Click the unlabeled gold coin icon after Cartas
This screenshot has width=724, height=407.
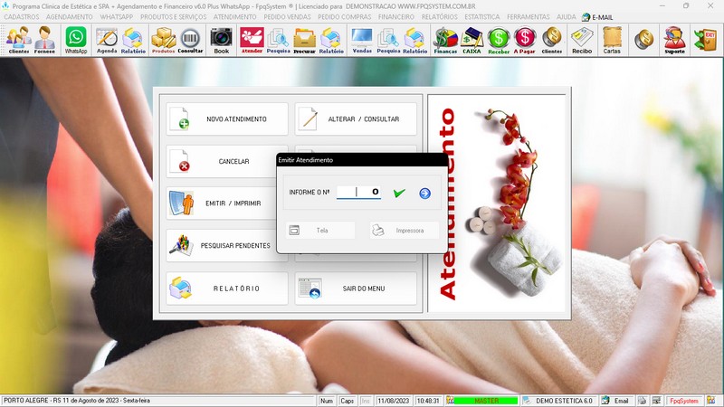click(643, 40)
